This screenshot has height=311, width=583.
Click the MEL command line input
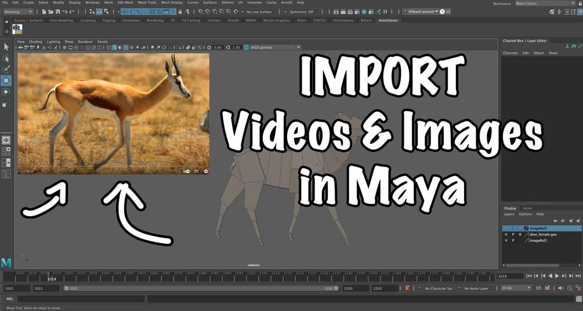(81, 299)
